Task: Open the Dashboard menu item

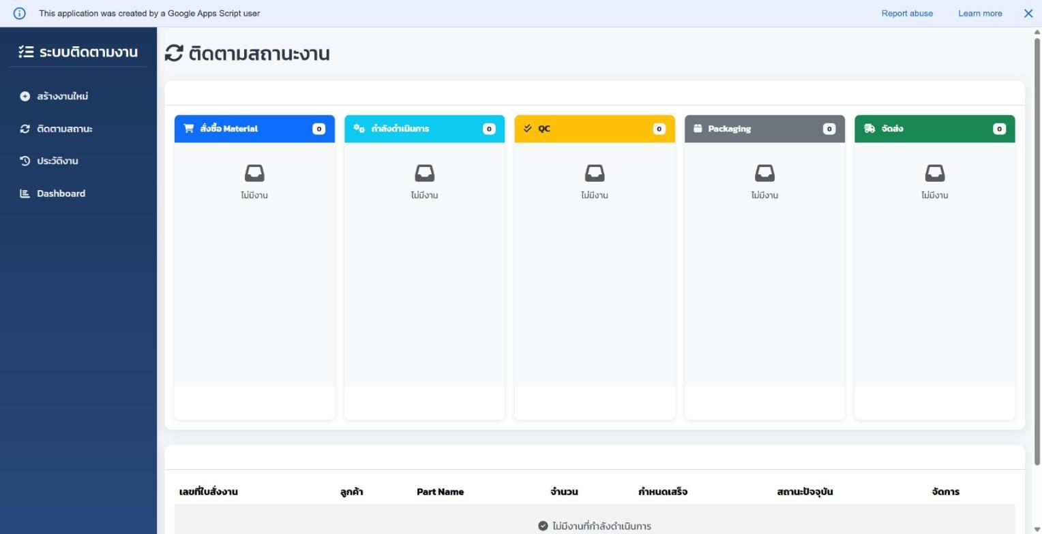Action: point(61,193)
